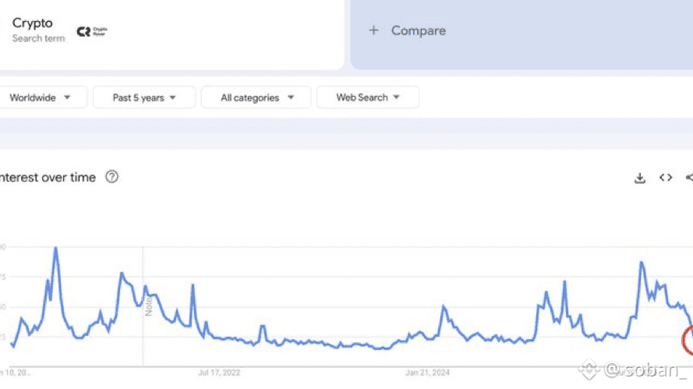The width and height of the screenshot is (693, 389).
Task: Click the Interest over time heading
Action: pos(47,177)
